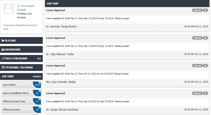Click small square icon on Leave Cancellation badge

(x=40, y=91)
